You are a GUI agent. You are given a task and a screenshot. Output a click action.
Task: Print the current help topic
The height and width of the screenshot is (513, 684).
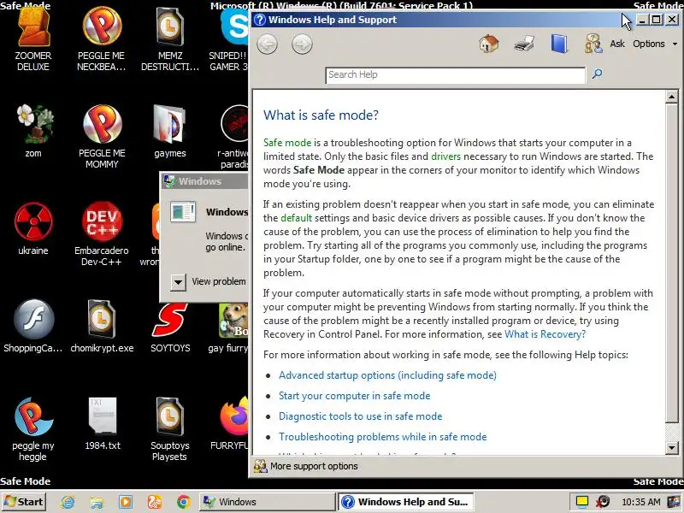(x=524, y=44)
